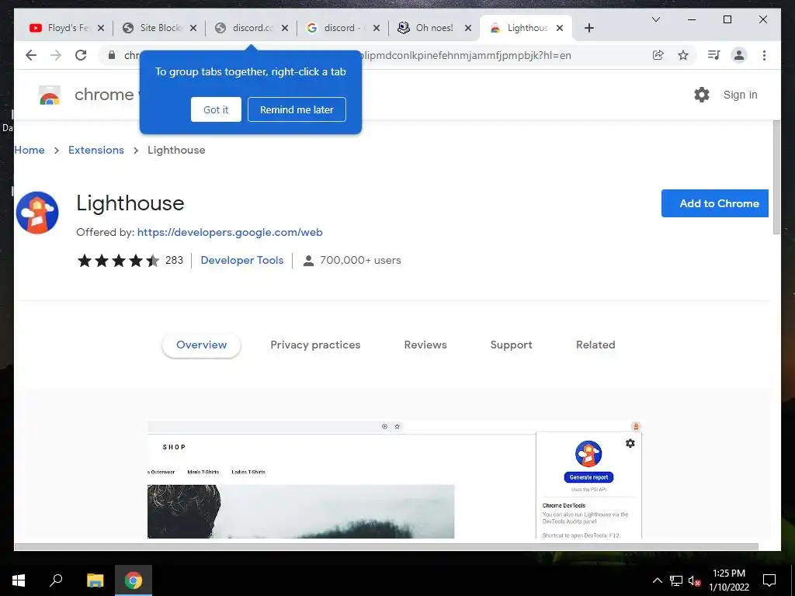This screenshot has height=596, width=795.
Task: Open the media control icon in toolbar
Action: pyautogui.click(x=714, y=55)
